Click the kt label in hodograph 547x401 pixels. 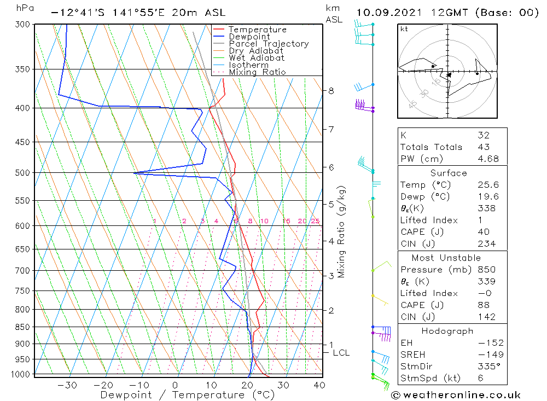coord(404,29)
